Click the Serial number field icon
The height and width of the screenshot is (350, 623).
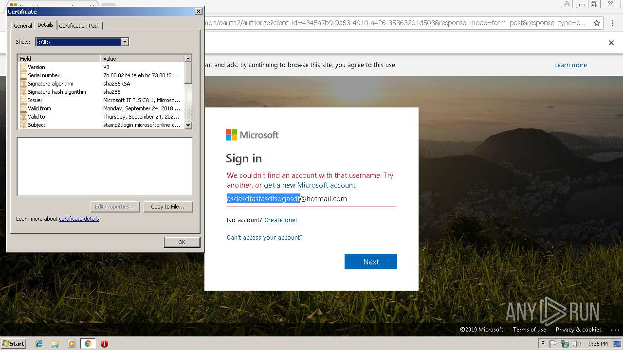[23, 75]
